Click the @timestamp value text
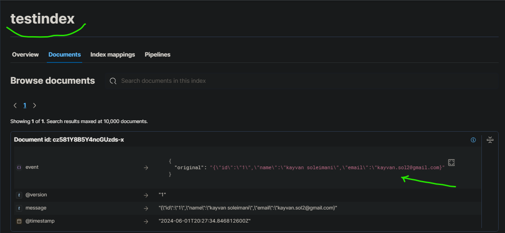505x233 pixels. (x=204, y=221)
